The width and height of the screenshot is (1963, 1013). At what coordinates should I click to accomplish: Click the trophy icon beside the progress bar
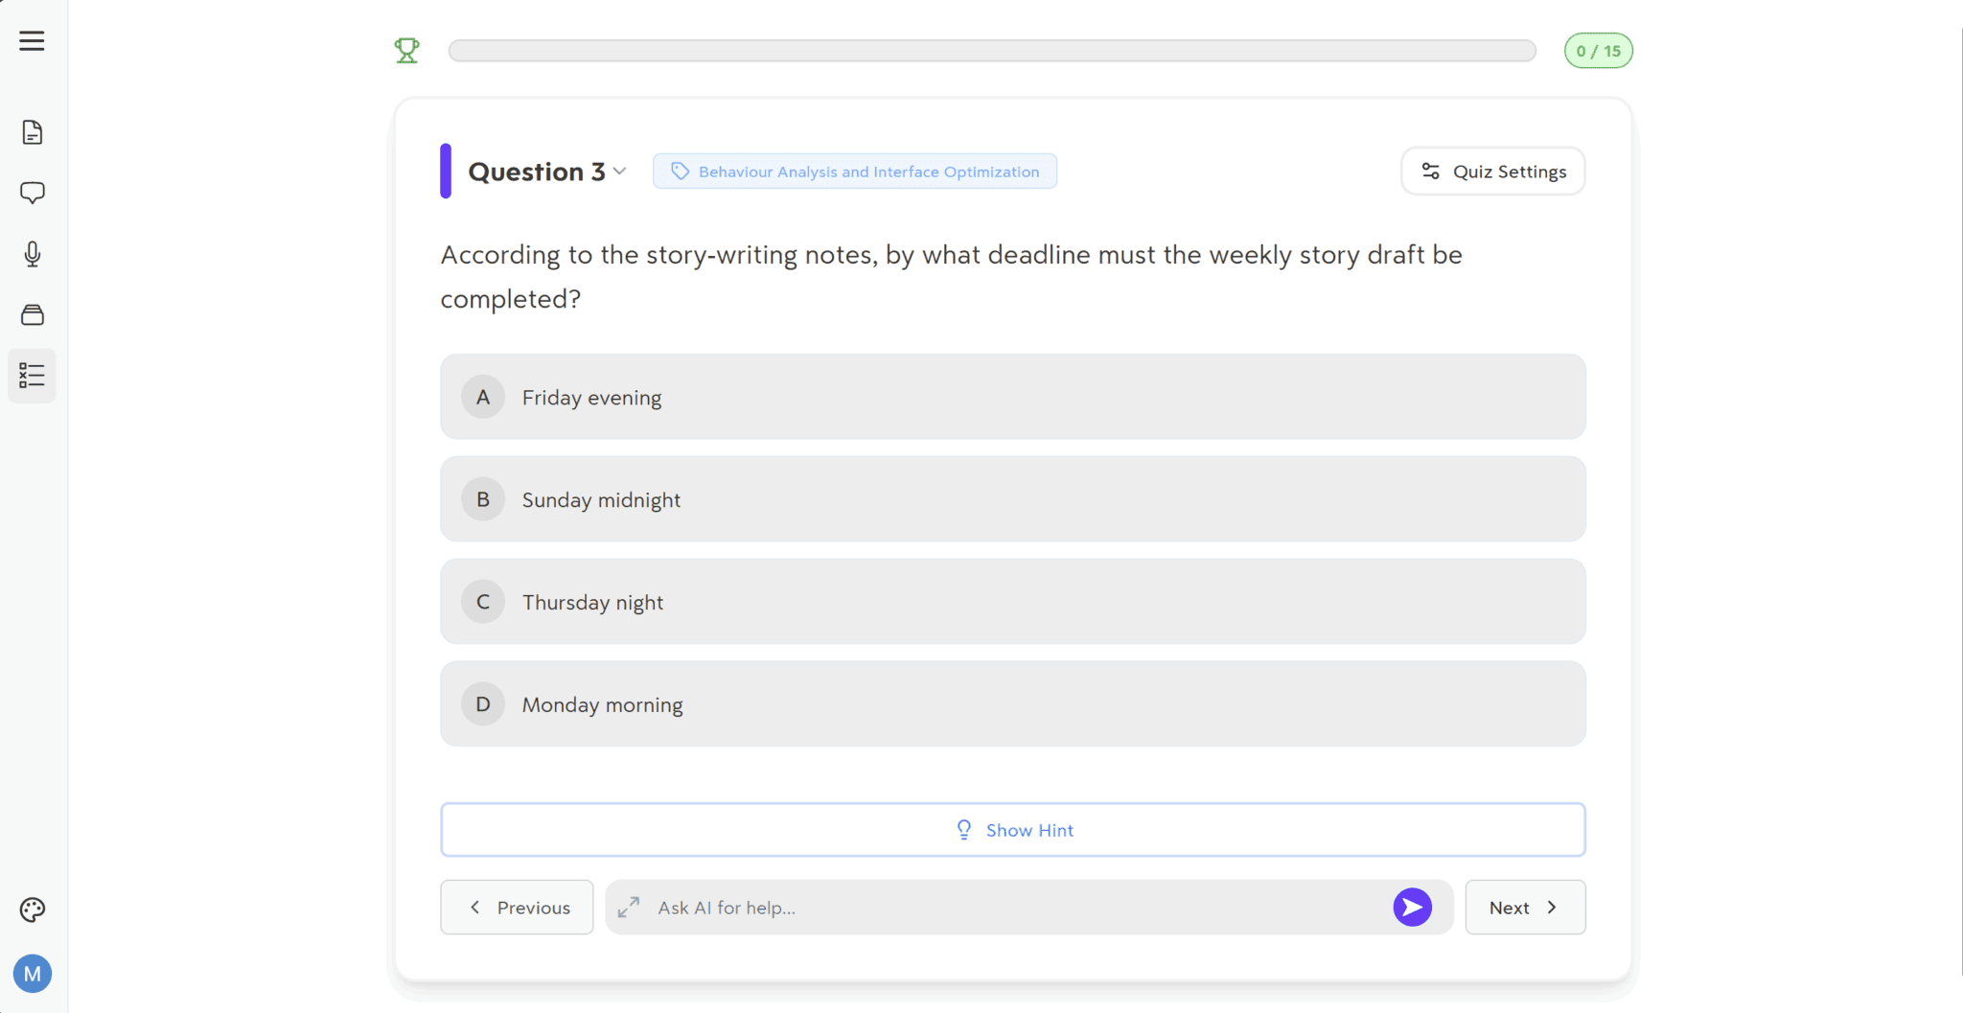pos(406,50)
